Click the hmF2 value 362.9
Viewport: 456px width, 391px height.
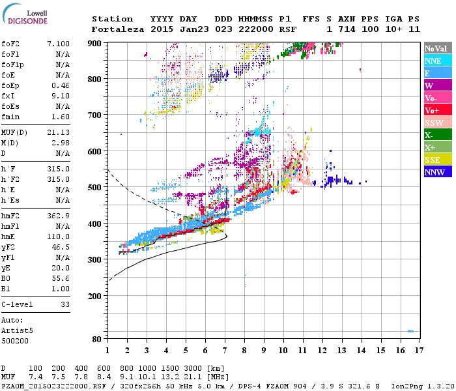coord(58,216)
